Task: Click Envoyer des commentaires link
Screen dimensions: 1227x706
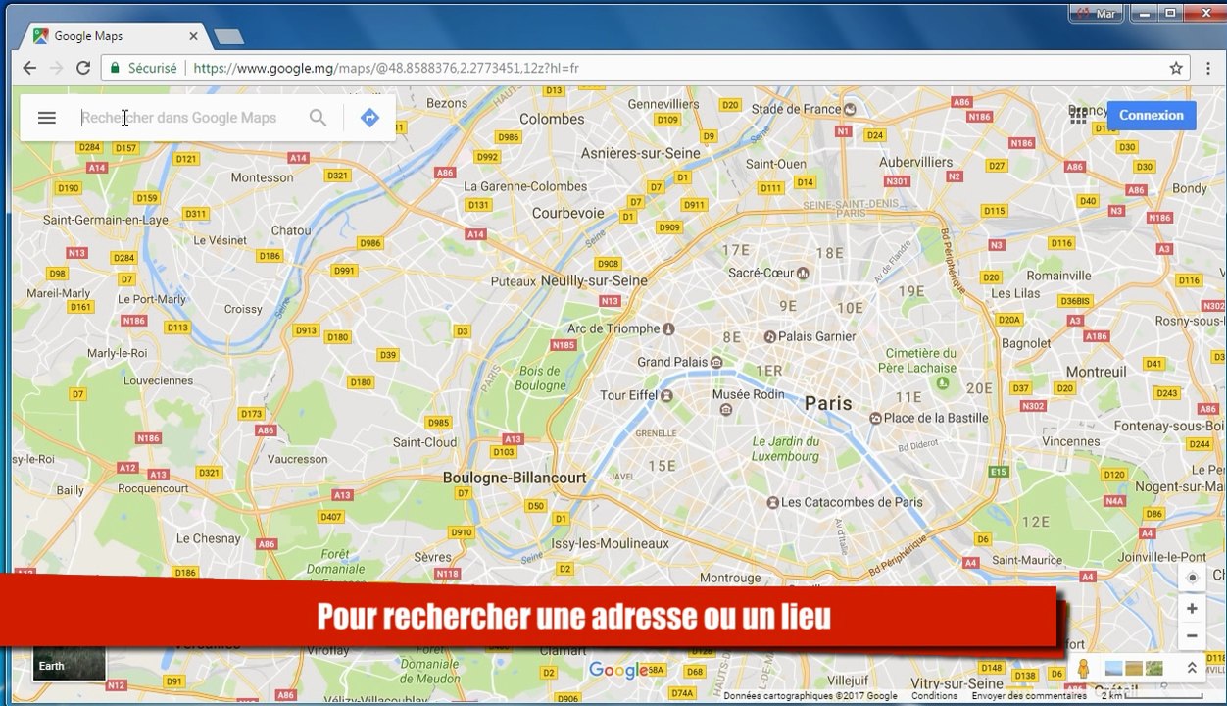Action: (1028, 696)
